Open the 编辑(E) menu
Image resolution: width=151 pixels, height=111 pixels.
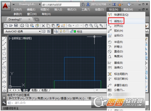(31, 10)
